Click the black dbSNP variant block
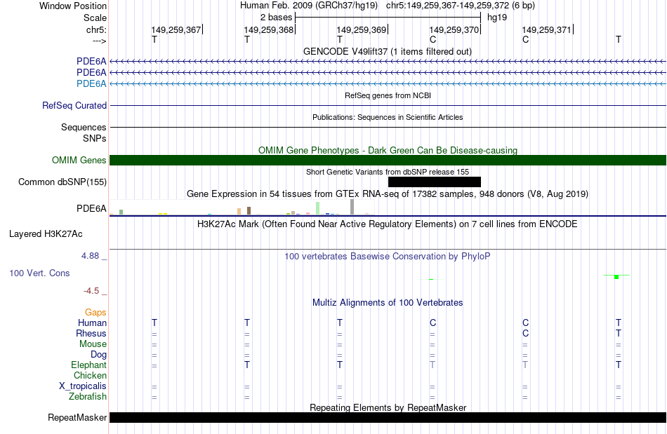This screenshot has width=667, height=434. (x=435, y=182)
